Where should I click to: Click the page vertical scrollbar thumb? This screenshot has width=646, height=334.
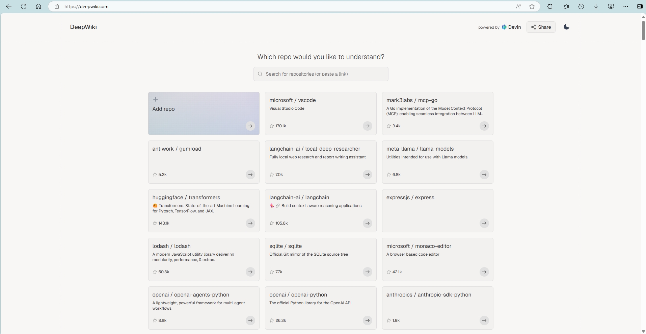point(643,31)
